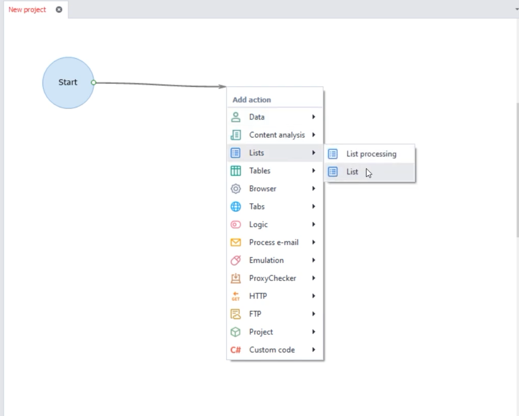
Task: Click the Content analysis document icon
Action: pos(236,135)
